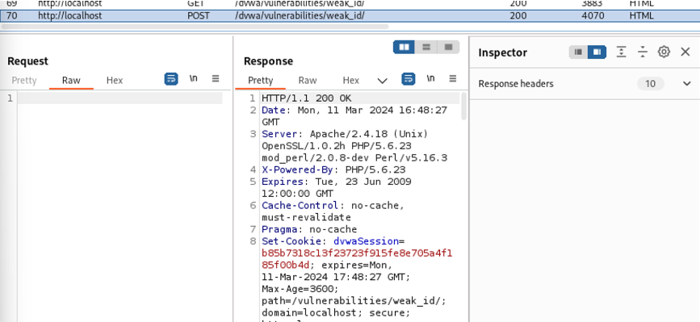Click the Inspector panel title
This screenshot has height=322, width=700.
pos(503,52)
